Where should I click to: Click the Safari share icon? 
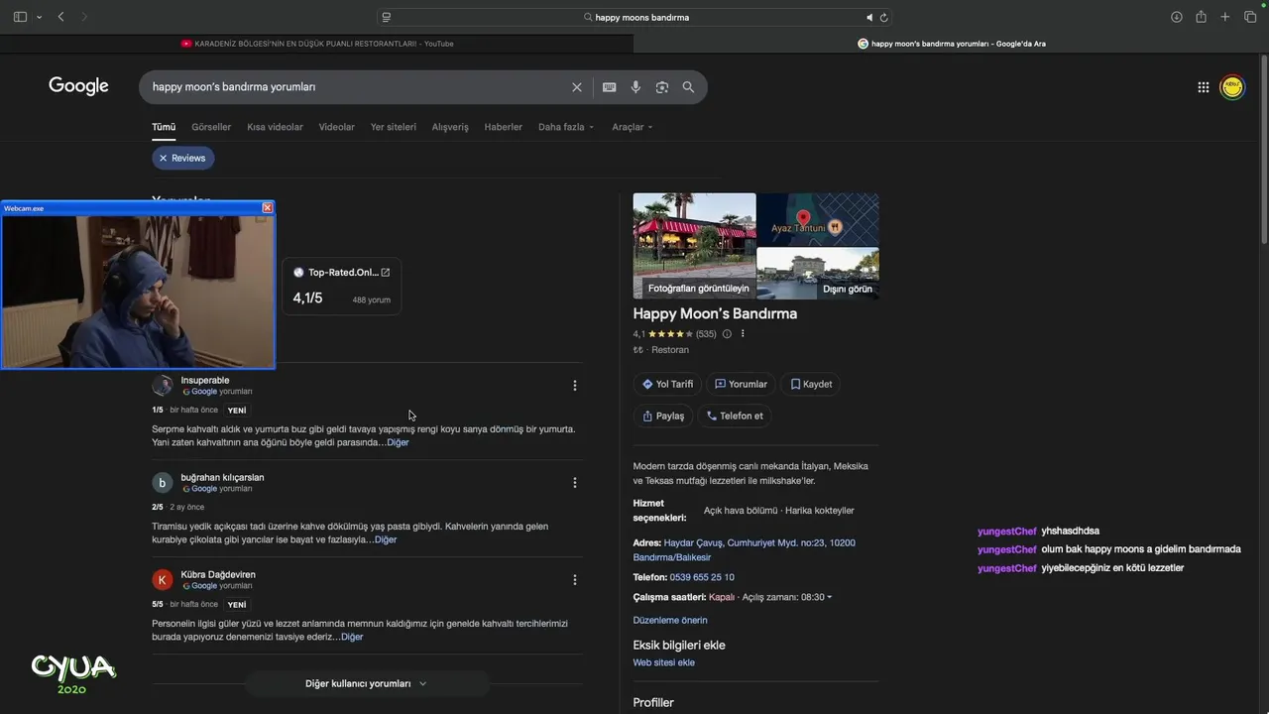tap(1201, 17)
